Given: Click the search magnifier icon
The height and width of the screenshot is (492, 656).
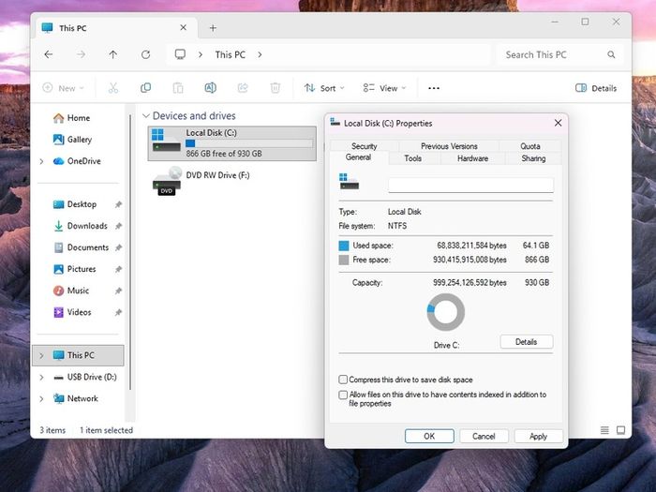Looking at the screenshot, I should (x=611, y=54).
